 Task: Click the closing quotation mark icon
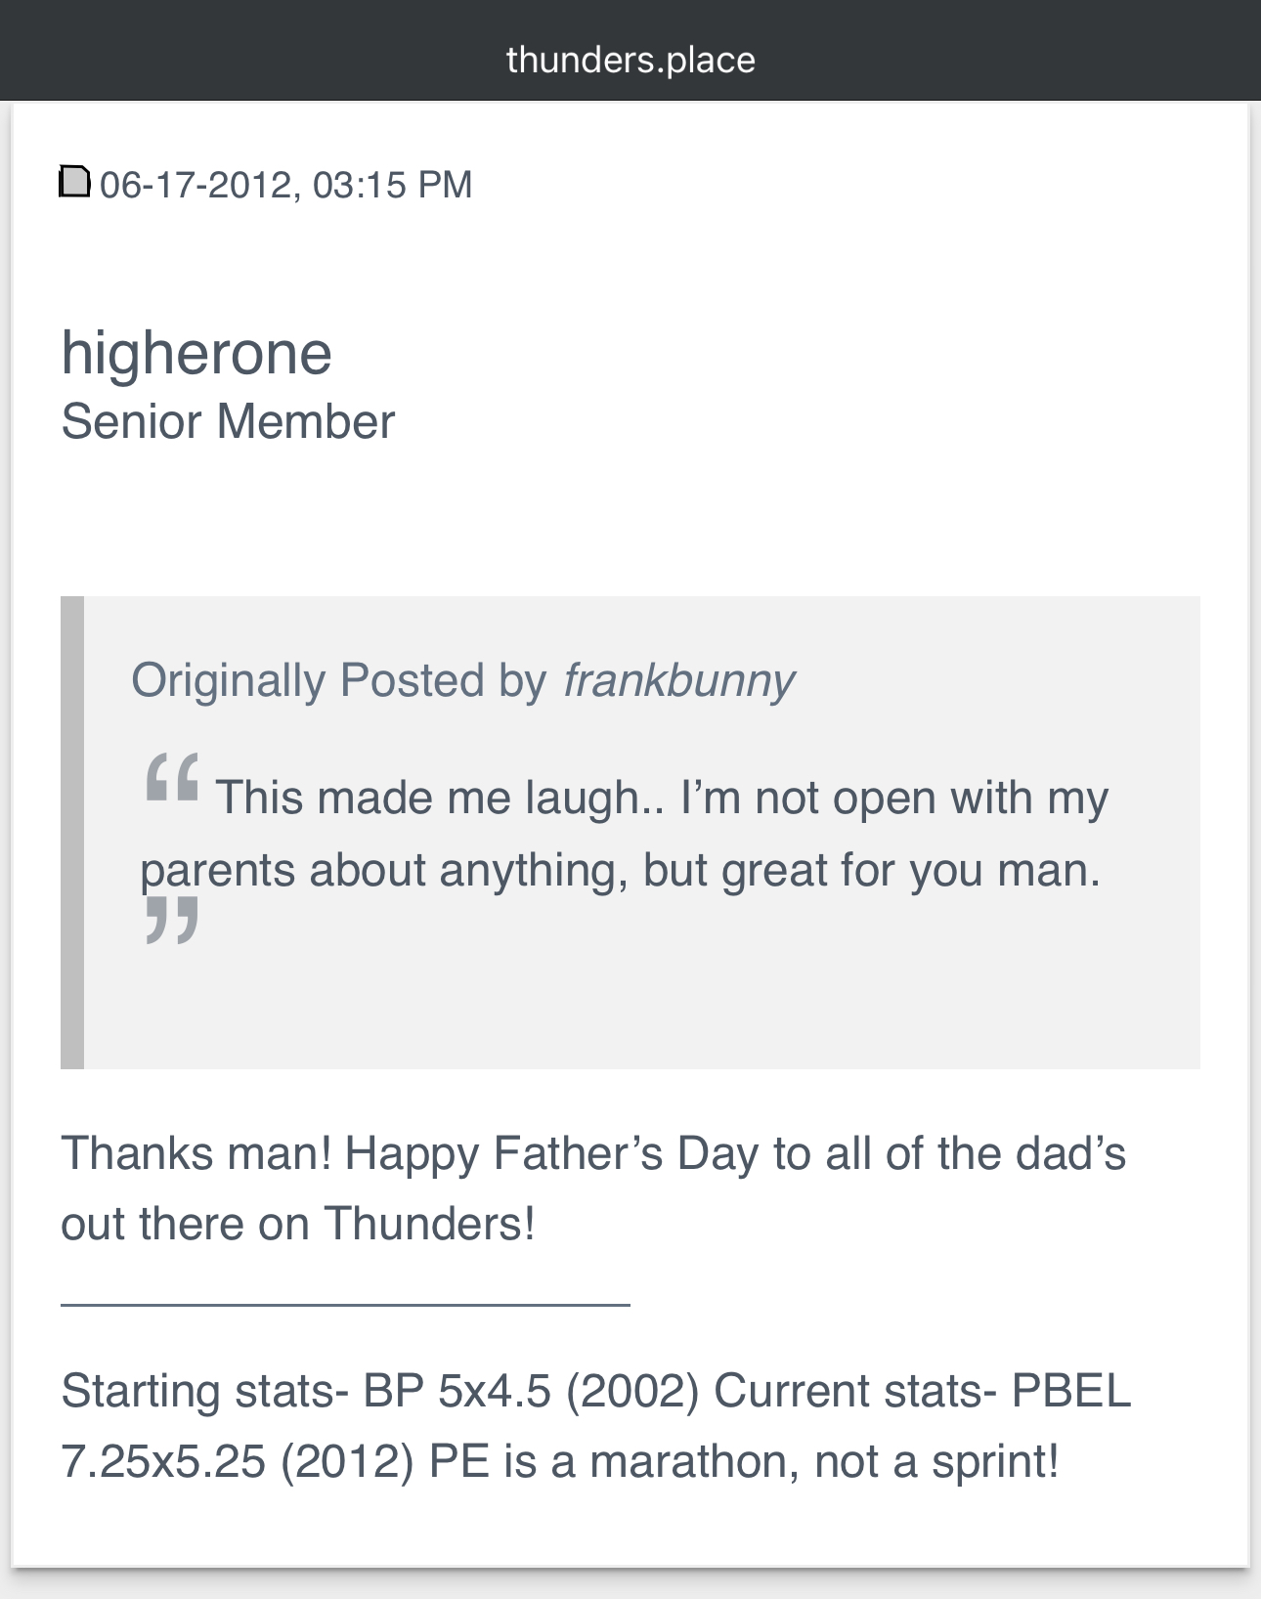tap(172, 920)
